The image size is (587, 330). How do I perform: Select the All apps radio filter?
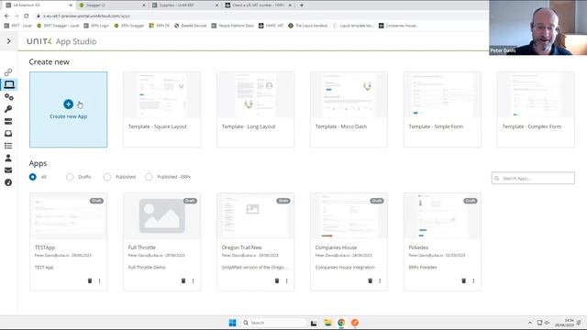point(33,177)
